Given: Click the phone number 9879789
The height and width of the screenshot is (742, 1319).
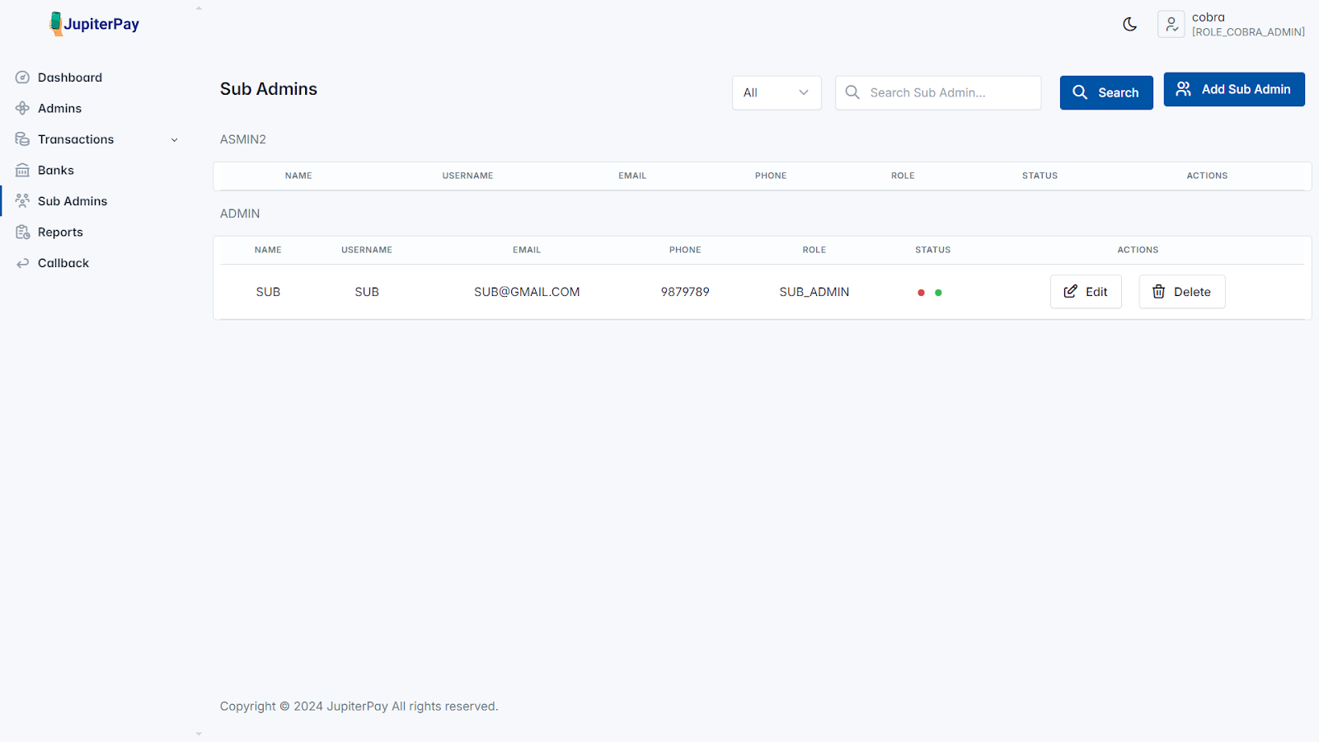Looking at the screenshot, I should click(685, 292).
